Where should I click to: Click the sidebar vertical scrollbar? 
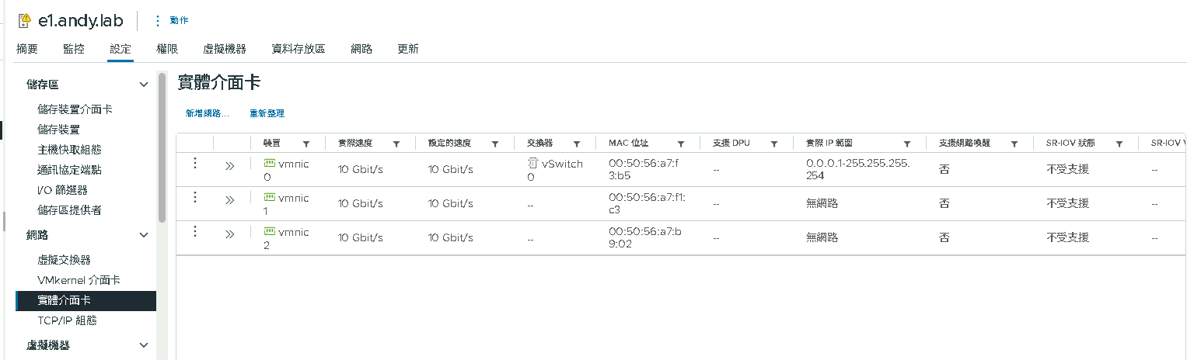click(162, 147)
